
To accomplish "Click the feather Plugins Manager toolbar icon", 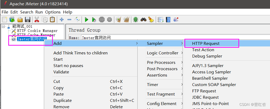I will click(176, 20).
